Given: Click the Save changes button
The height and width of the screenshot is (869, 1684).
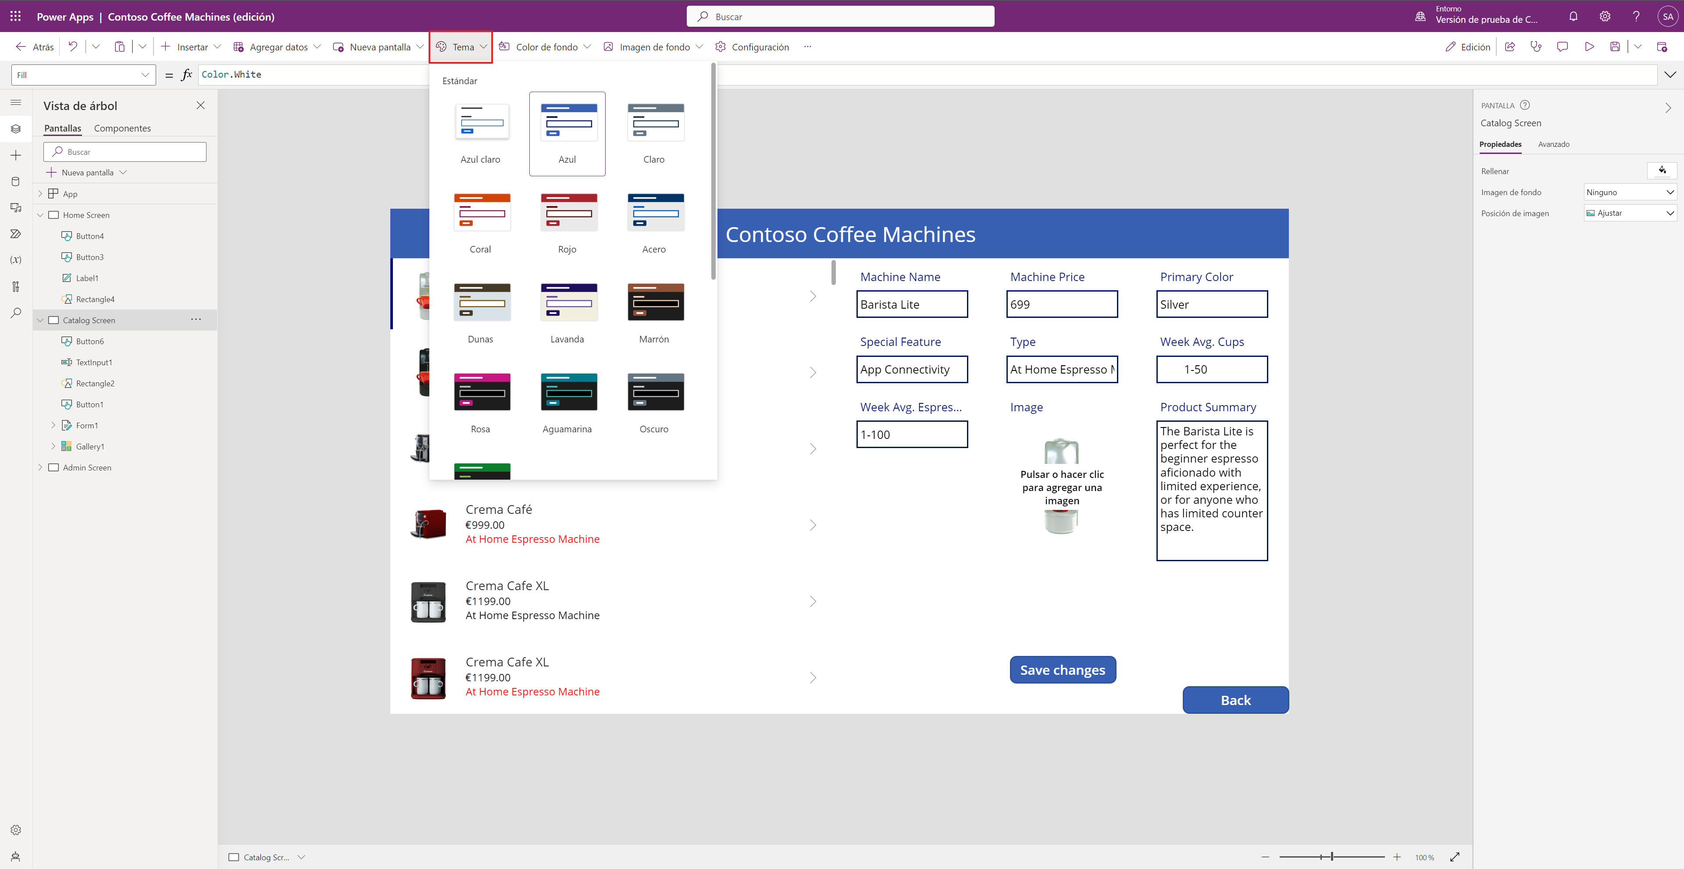Looking at the screenshot, I should coord(1063,669).
